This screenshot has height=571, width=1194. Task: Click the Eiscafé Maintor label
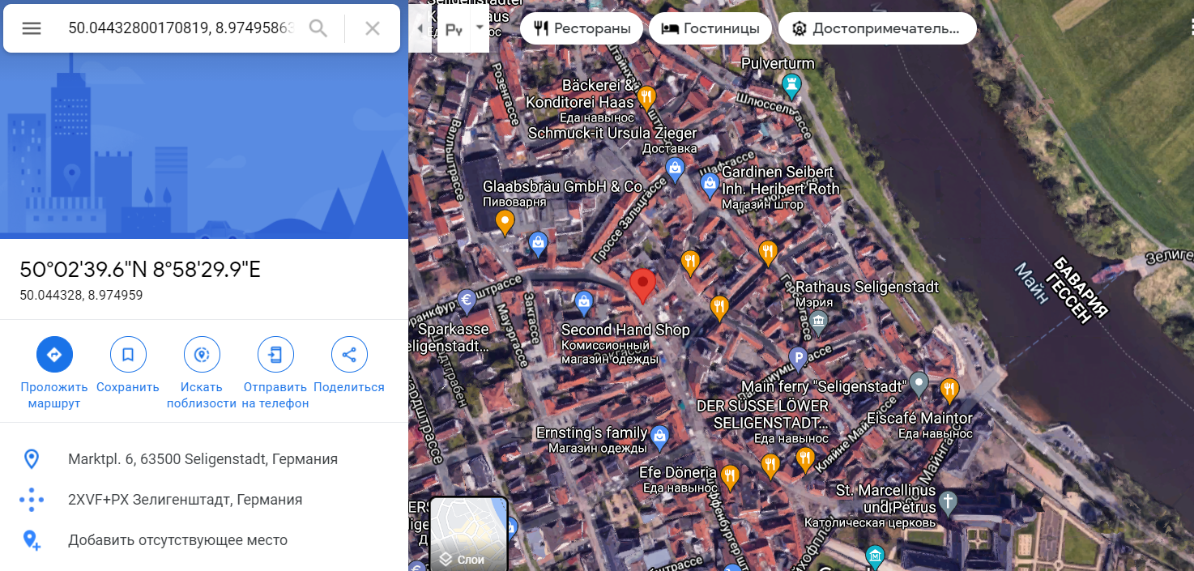point(920,418)
